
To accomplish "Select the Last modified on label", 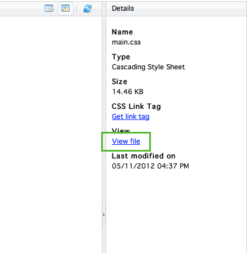I will (144, 156).
